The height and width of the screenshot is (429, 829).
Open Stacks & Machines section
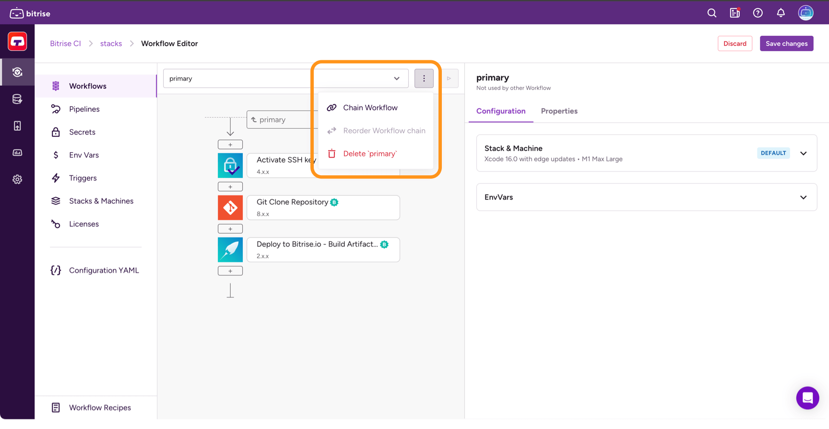point(96,201)
